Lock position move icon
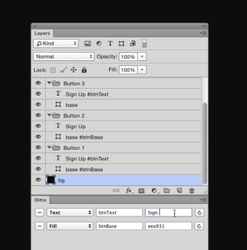Viewport: 247px width, 250px height. [x=74, y=70]
